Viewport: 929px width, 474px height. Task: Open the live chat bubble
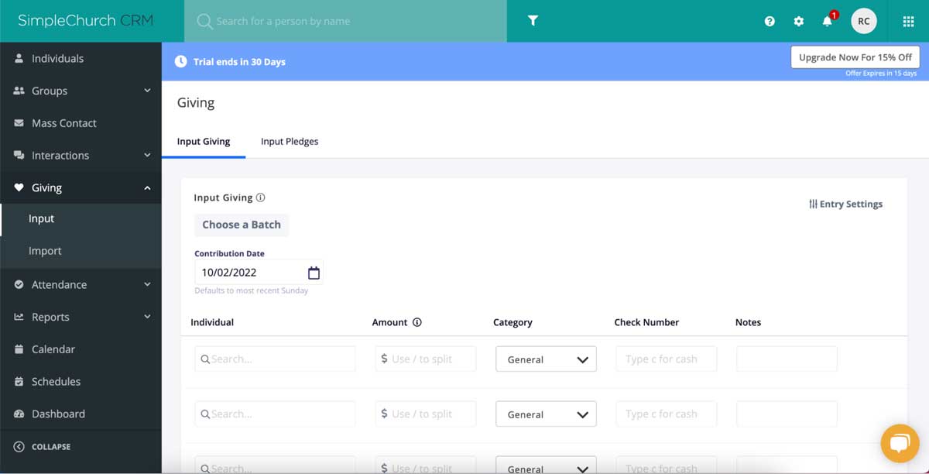pyautogui.click(x=900, y=444)
